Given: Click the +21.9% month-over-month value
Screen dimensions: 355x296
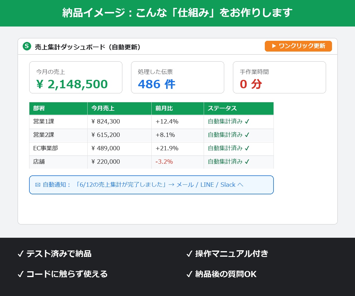Looking at the screenshot, I should click(167, 148).
